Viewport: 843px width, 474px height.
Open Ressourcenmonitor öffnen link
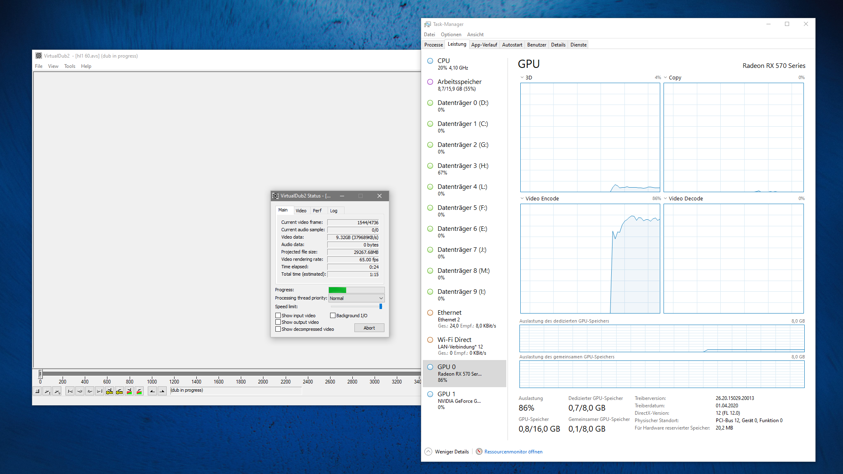click(x=513, y=452)
